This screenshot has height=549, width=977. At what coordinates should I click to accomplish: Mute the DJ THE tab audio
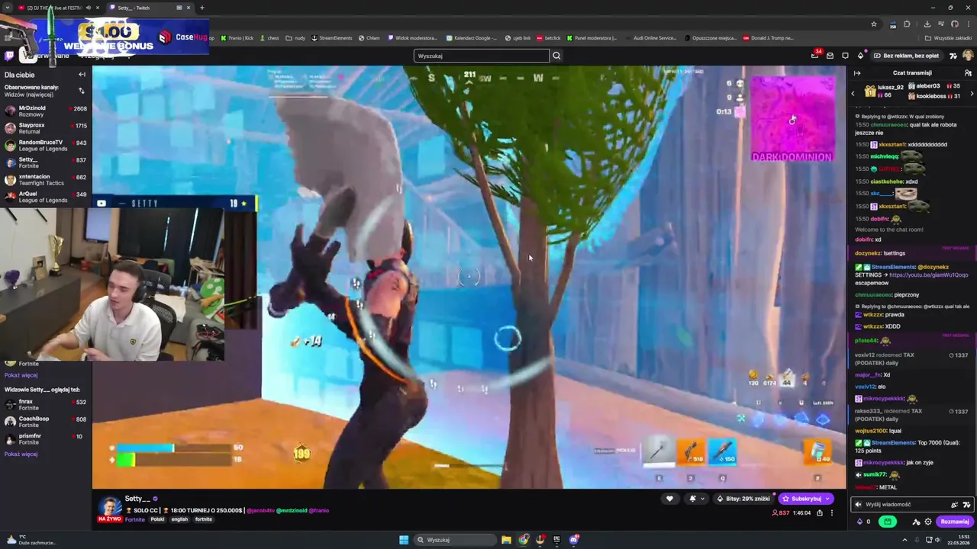pos(89,8)
